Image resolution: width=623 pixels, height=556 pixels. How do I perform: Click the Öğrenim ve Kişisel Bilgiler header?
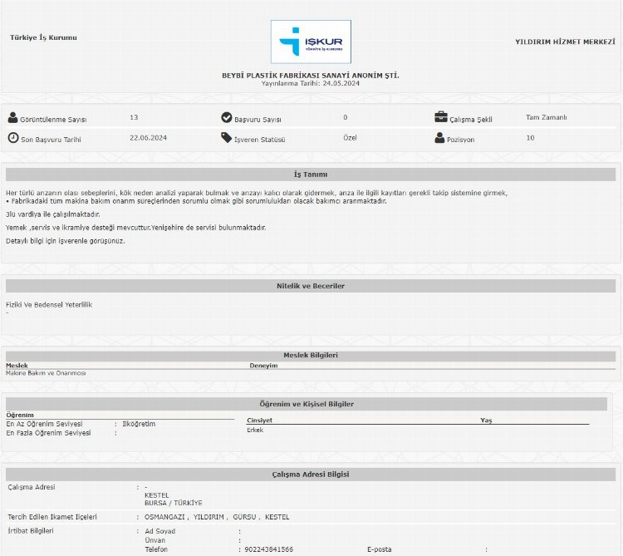point(312,404)
